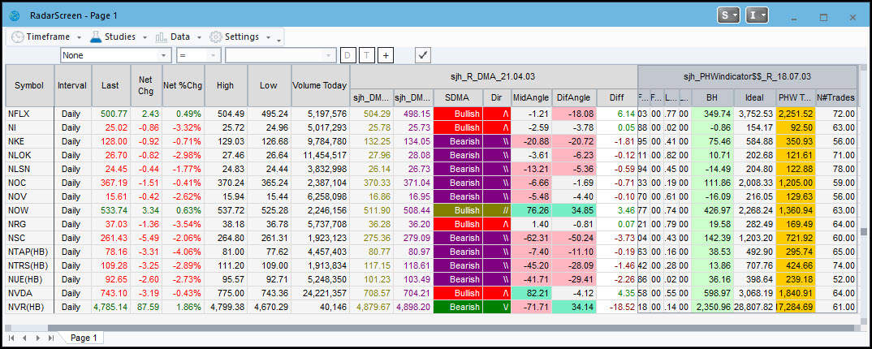This screenshot has height=349, width=872.
Task: Click the Last column header
Action: pyautogui.click(x=110, y=85)
